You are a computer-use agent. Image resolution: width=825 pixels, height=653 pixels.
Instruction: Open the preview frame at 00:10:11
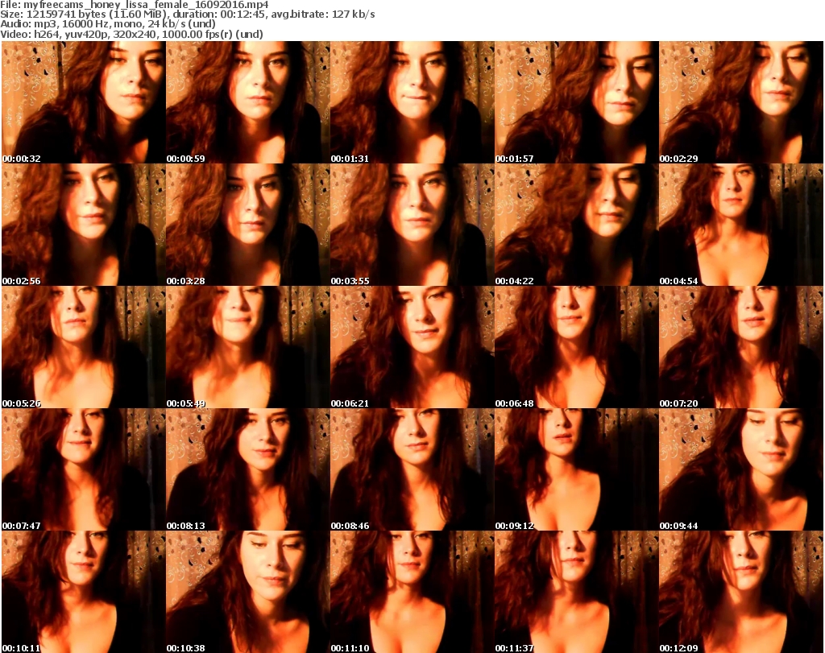point(83,592)
